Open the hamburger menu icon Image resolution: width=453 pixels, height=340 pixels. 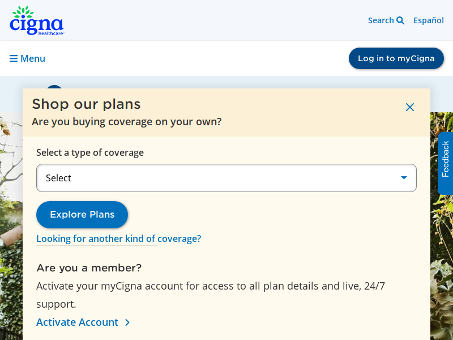click(x=14, y=58)
